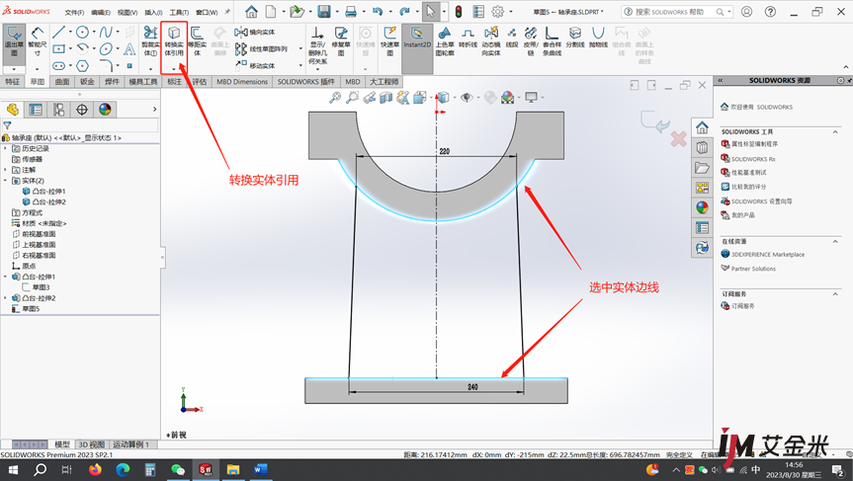Toggle the Instant2D button
The width and height of the screenshot is (853, 481).
(417, 48)
